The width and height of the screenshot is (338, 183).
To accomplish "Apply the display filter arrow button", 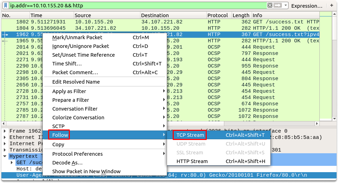I will [x=278, y=5].
